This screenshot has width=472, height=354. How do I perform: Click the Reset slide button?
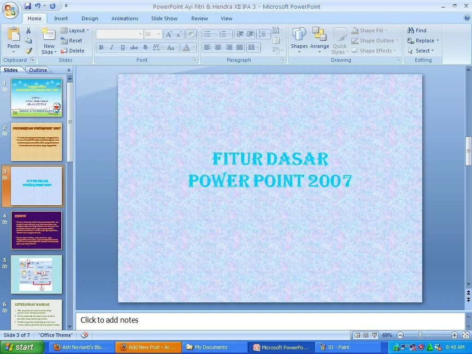tap(71, 41)
